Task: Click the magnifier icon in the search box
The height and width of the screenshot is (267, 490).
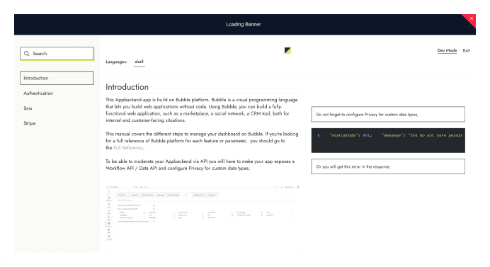Action: click(x=27, y=53)
